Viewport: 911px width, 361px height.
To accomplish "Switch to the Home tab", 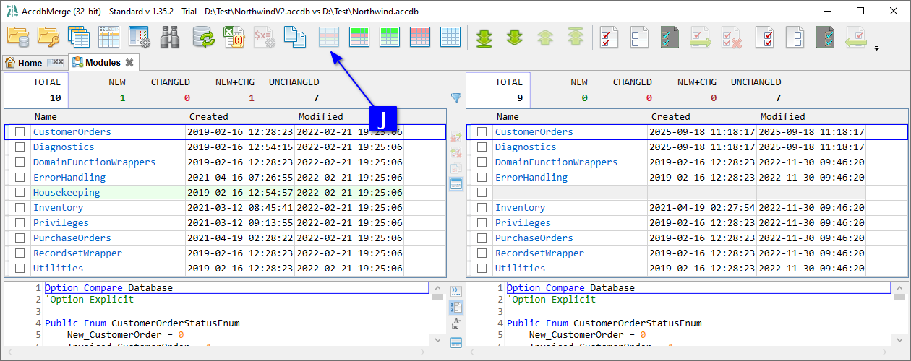I will coord(24,63).
